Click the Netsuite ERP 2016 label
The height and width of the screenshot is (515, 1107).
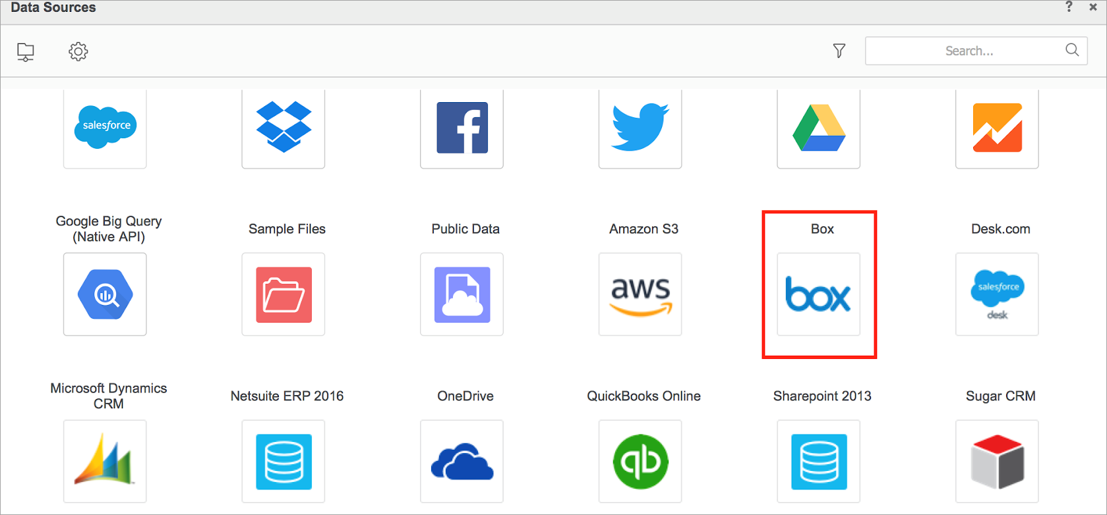click(x=287, y=396)
